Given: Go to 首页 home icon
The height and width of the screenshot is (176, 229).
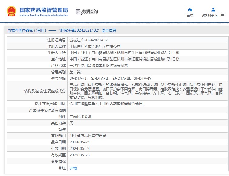Looking at the screenshot, I should (x=190, y=10).
